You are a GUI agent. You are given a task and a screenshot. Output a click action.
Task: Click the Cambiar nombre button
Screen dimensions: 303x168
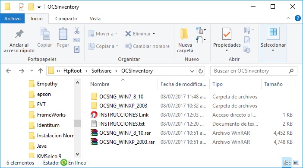[147, 46]
